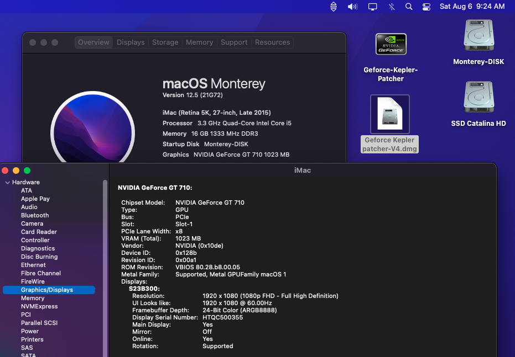Click the S23B300 display name

[144, 289]
